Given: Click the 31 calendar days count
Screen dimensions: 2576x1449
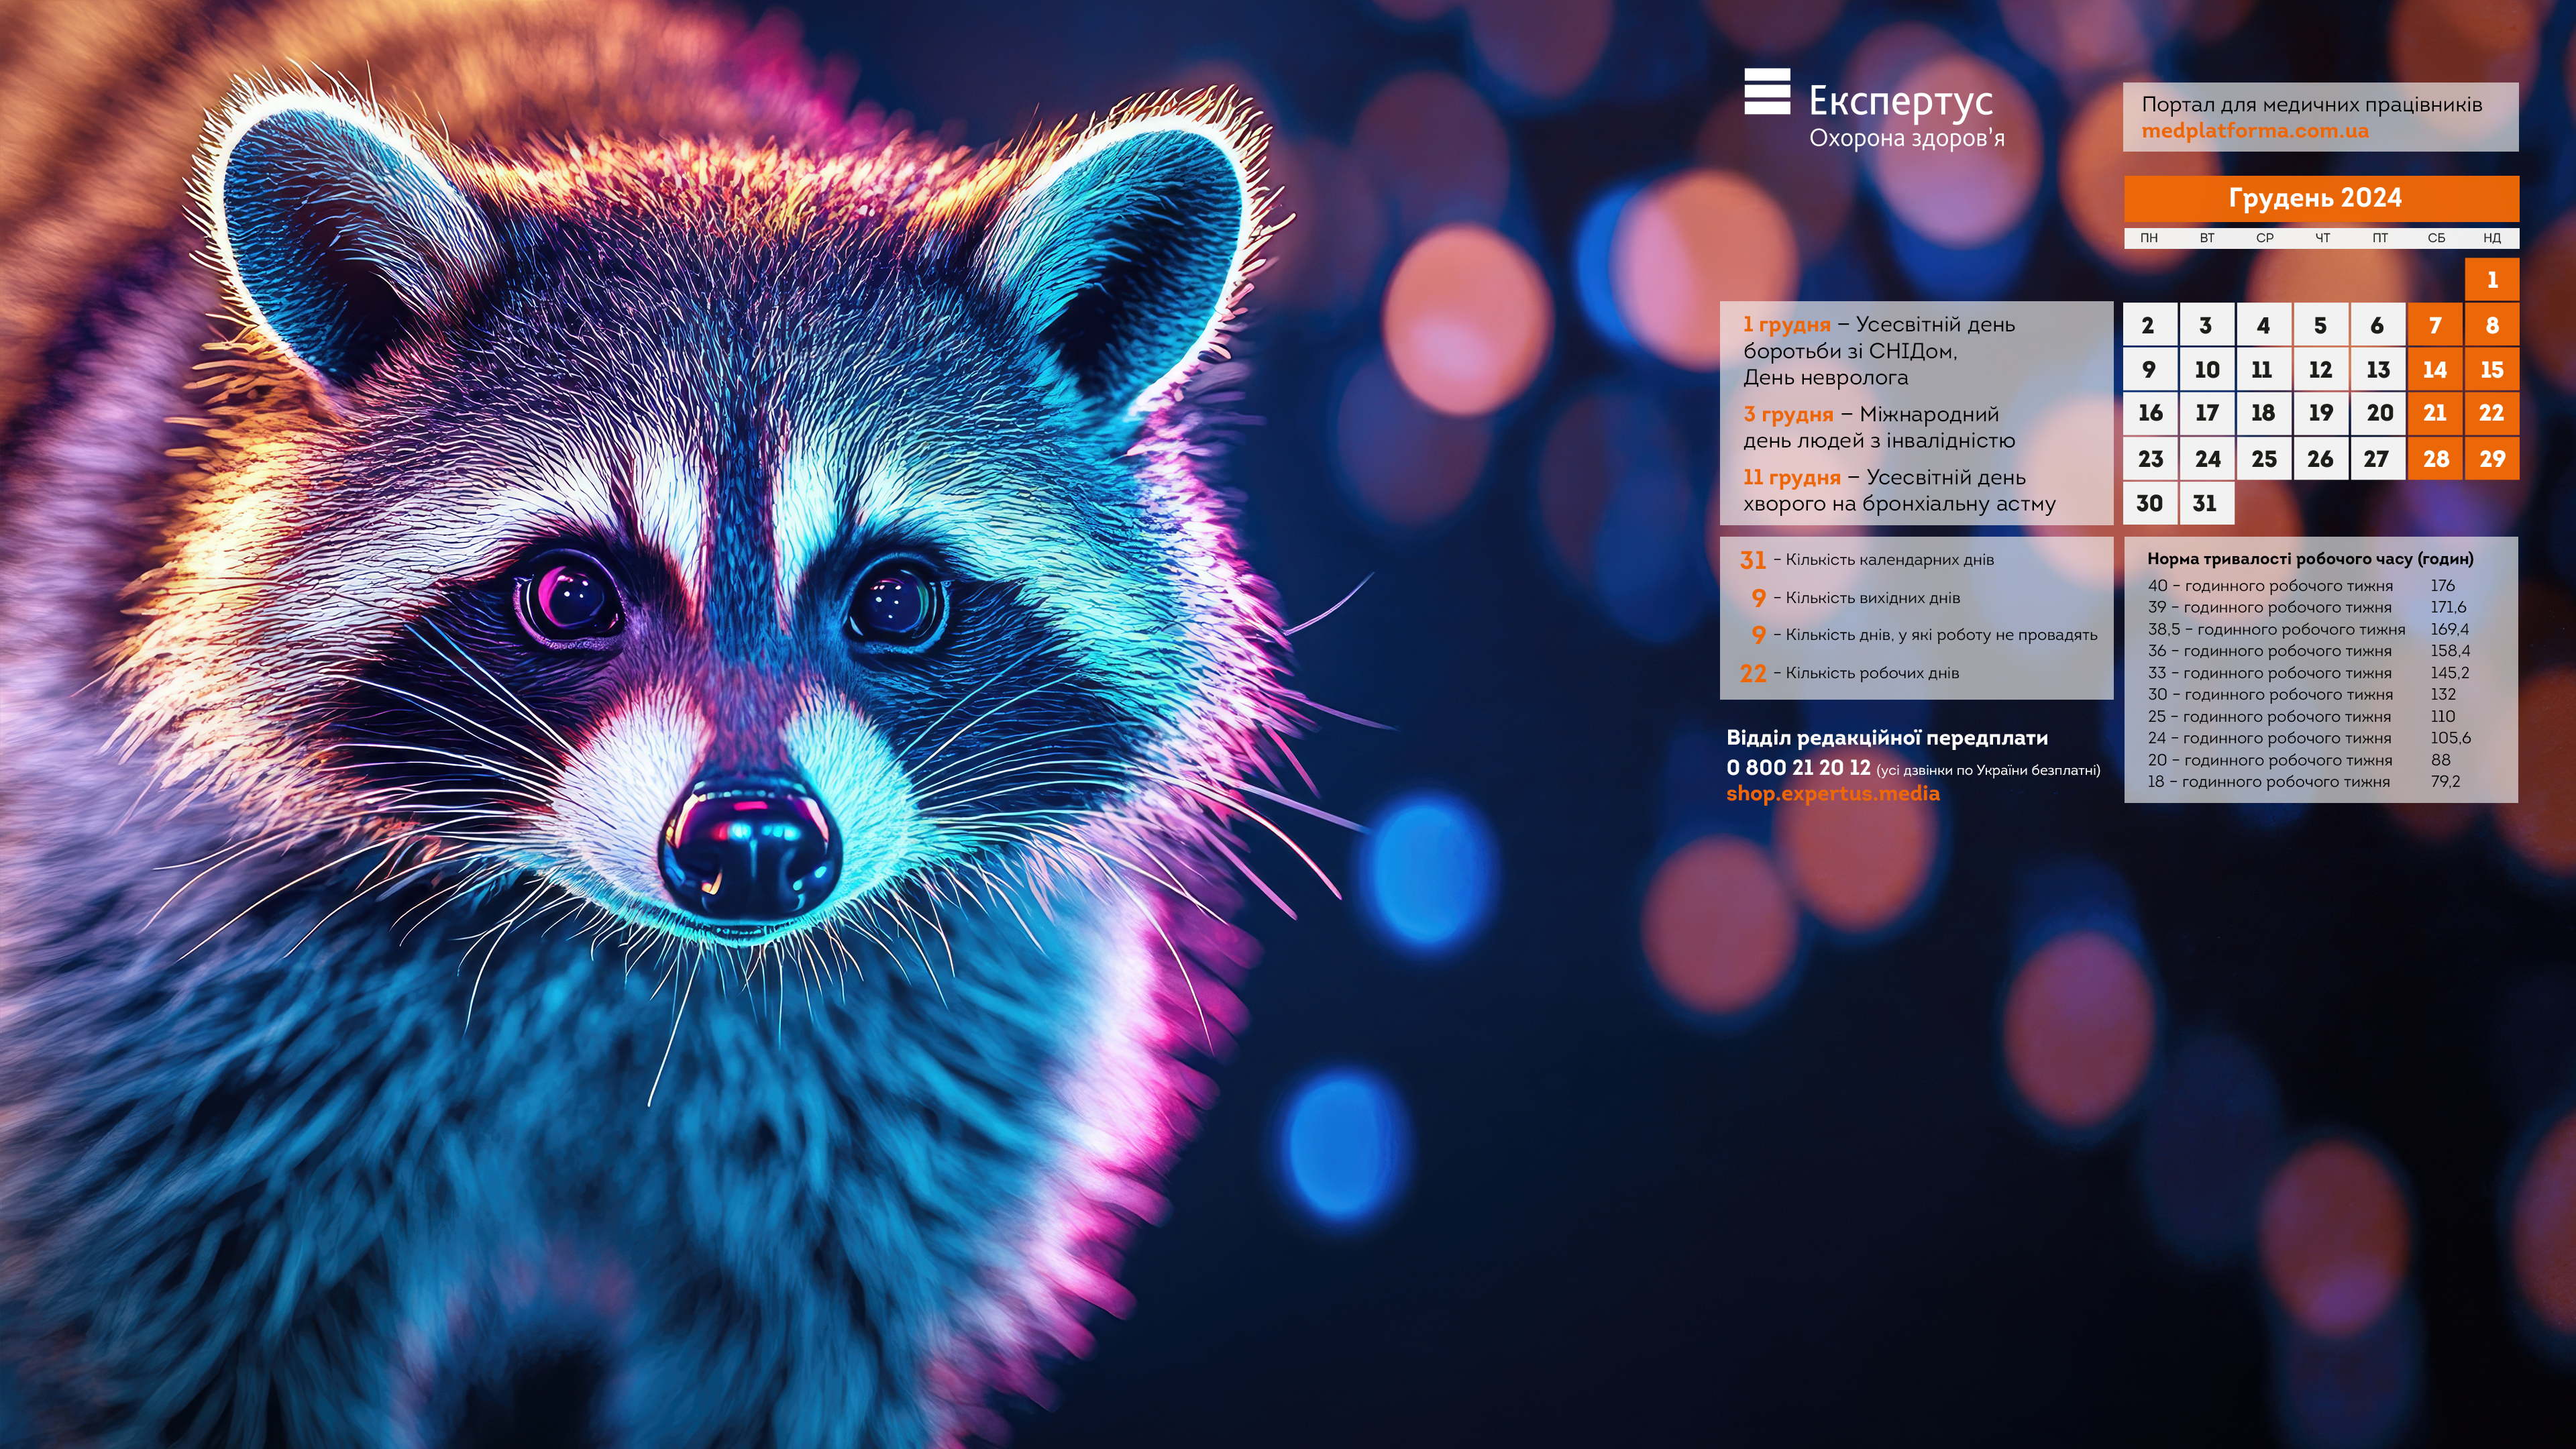Looking at the screenshot, I should point(1752,560).
